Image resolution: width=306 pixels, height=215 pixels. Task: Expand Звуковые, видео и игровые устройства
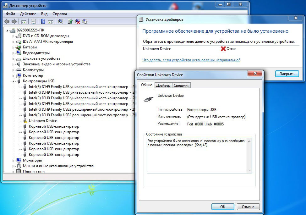tap(13, 64)
